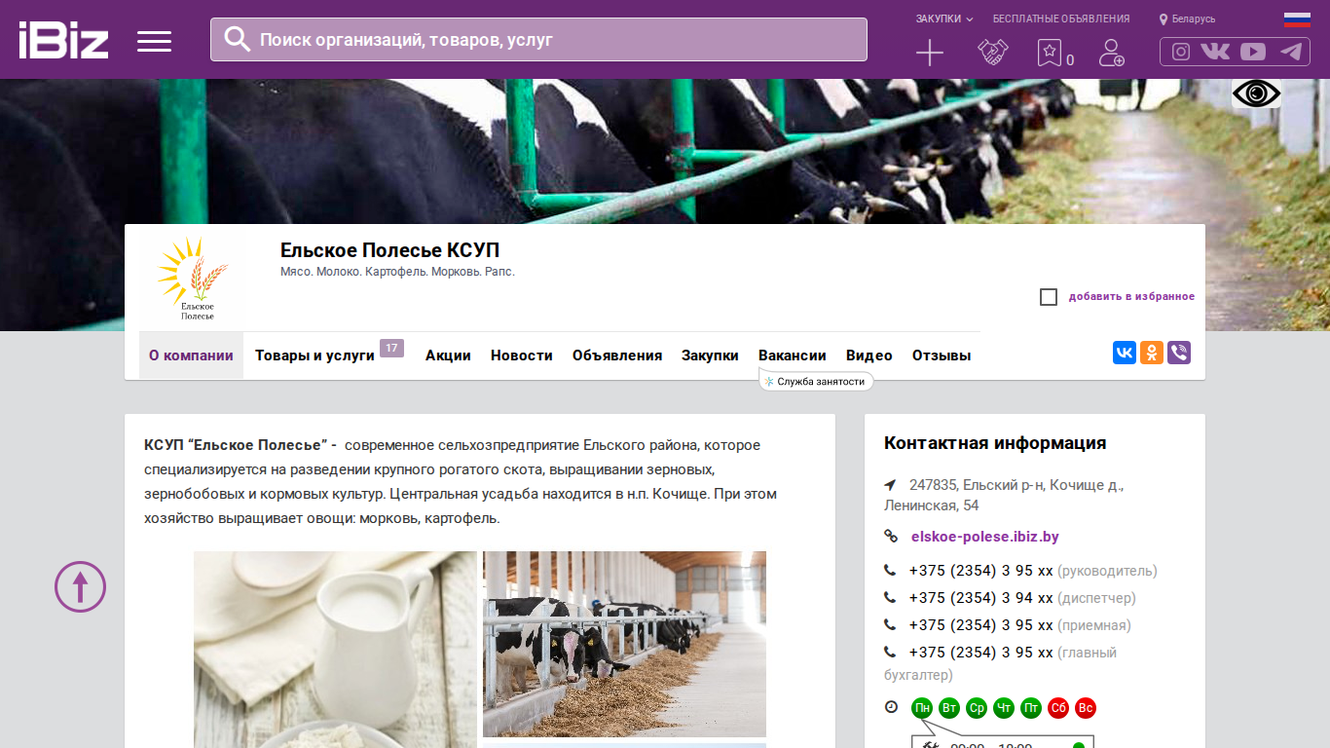Select Tuesday Вт schedule day

(x=949, y=708)
